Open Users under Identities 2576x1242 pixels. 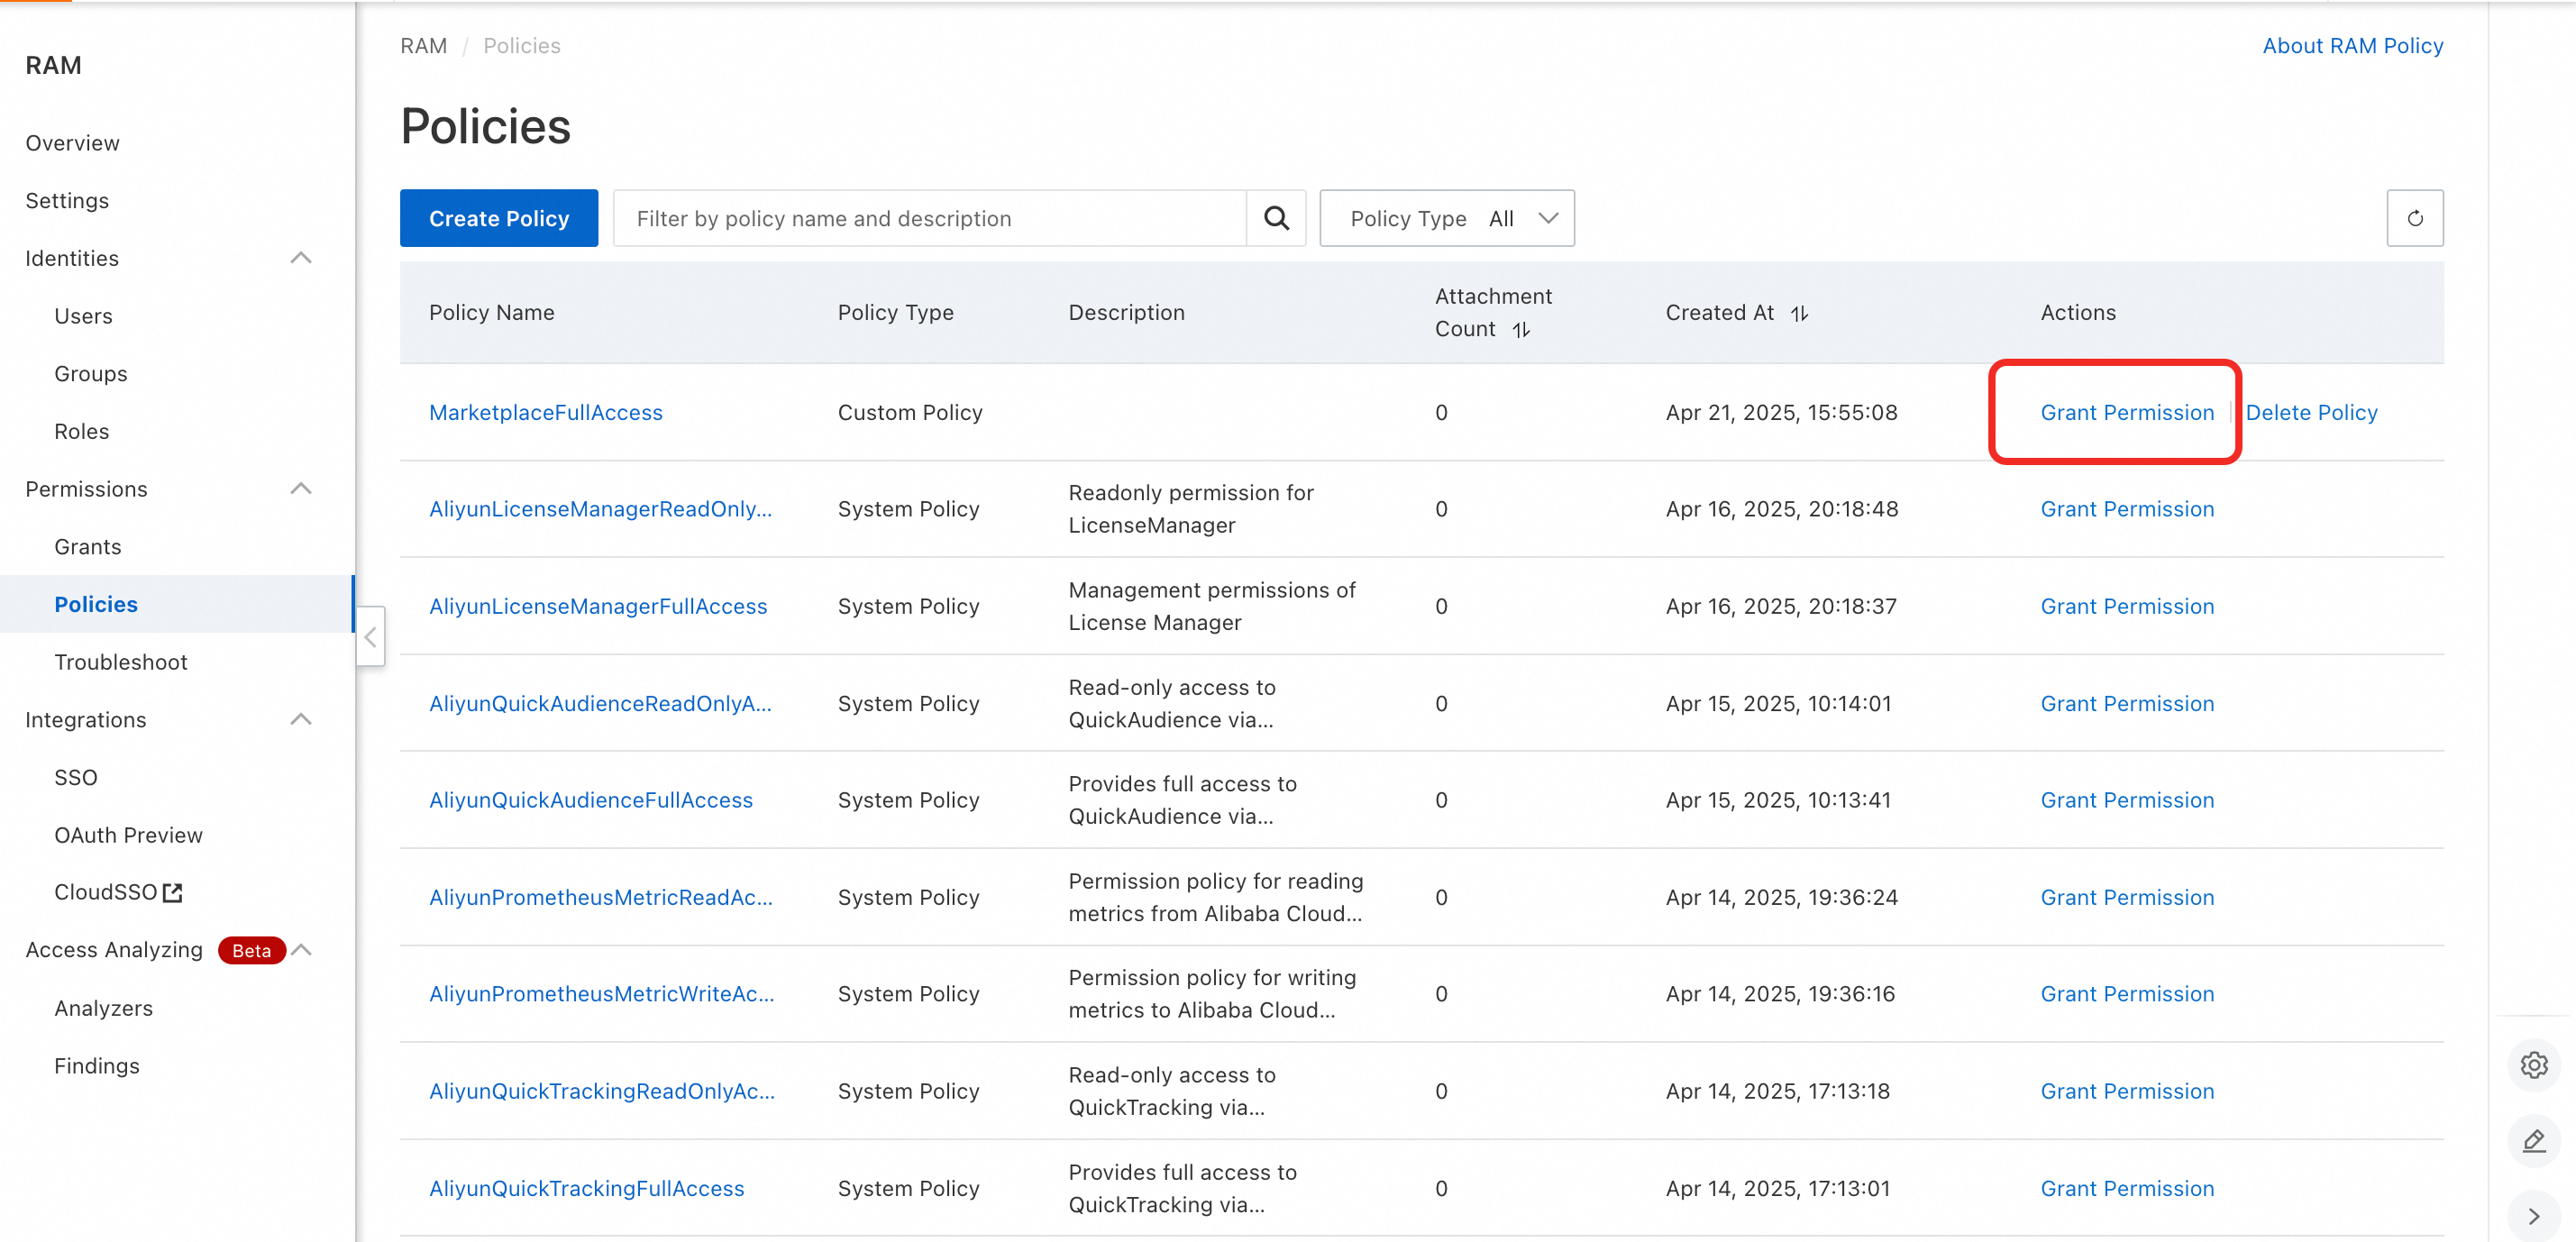tap(83, 316)
